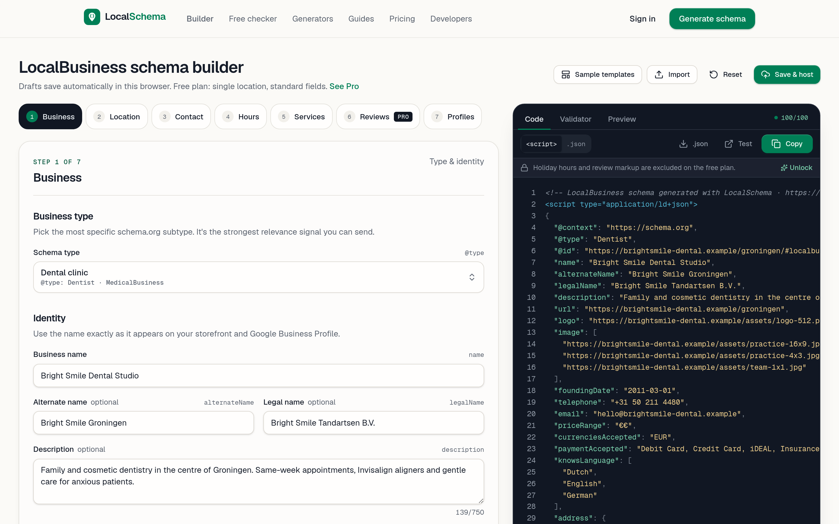The width and height of the screenshot is (839, 524).
Task: Open the Free checker menu
Action: pos(253,19)
